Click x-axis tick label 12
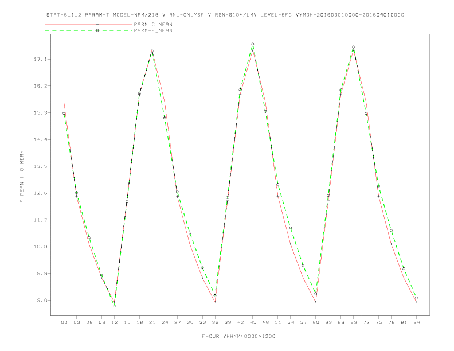 coord(115,322)
